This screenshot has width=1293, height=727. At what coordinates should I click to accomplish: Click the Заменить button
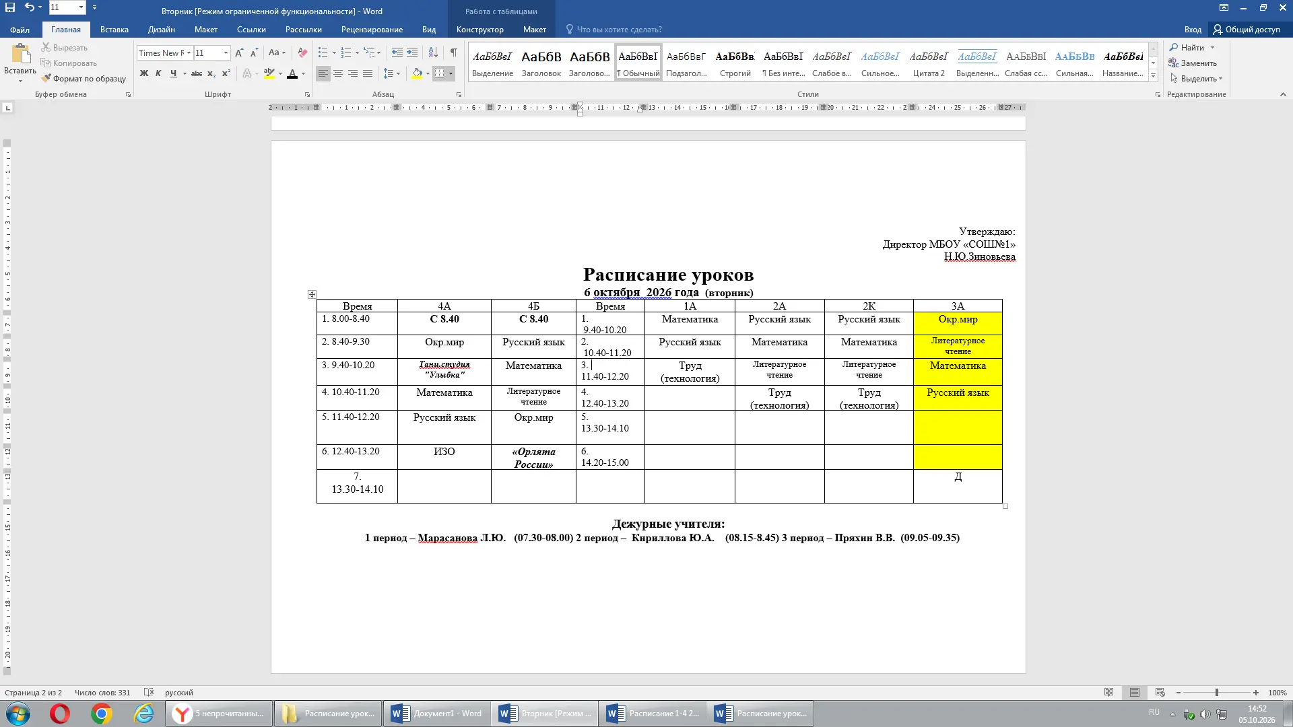pyautogui.click(x=1193, y=63)
